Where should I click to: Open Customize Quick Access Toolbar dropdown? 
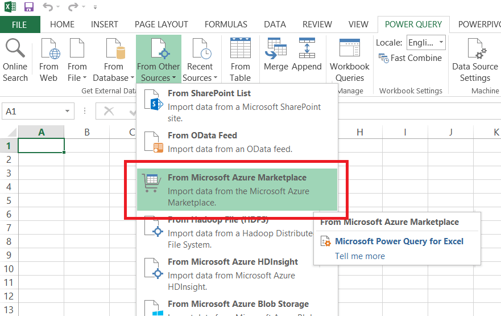click(x=95, y=7)
